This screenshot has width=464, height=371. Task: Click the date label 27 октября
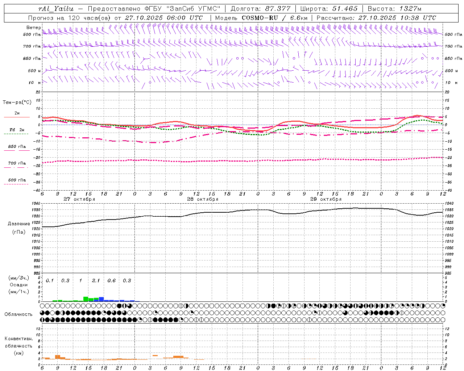(x=79, y=199)
